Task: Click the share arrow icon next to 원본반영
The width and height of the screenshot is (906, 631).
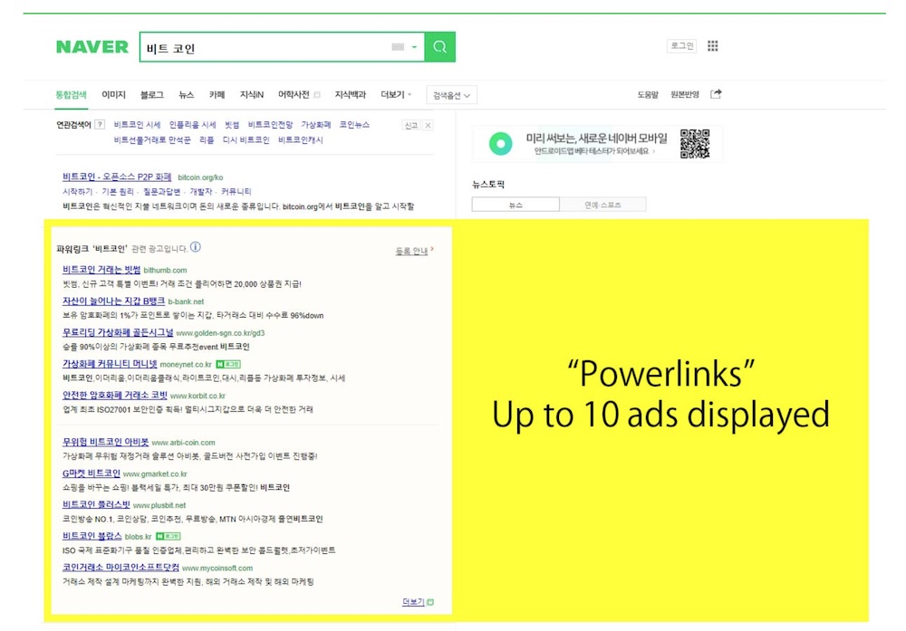Action: pos(716,94)
